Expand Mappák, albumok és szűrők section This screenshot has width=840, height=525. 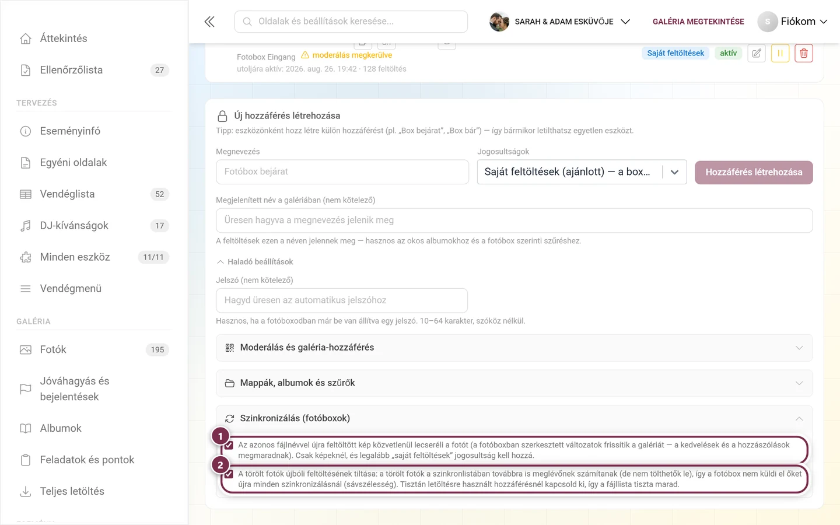tap(514, 383)
